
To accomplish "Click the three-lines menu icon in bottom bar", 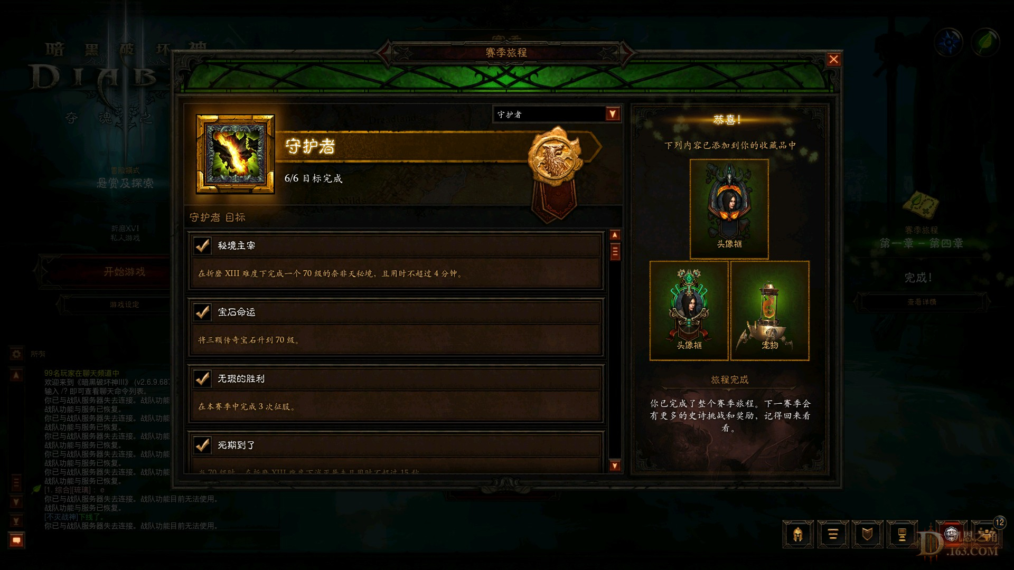I will point(833,535).
